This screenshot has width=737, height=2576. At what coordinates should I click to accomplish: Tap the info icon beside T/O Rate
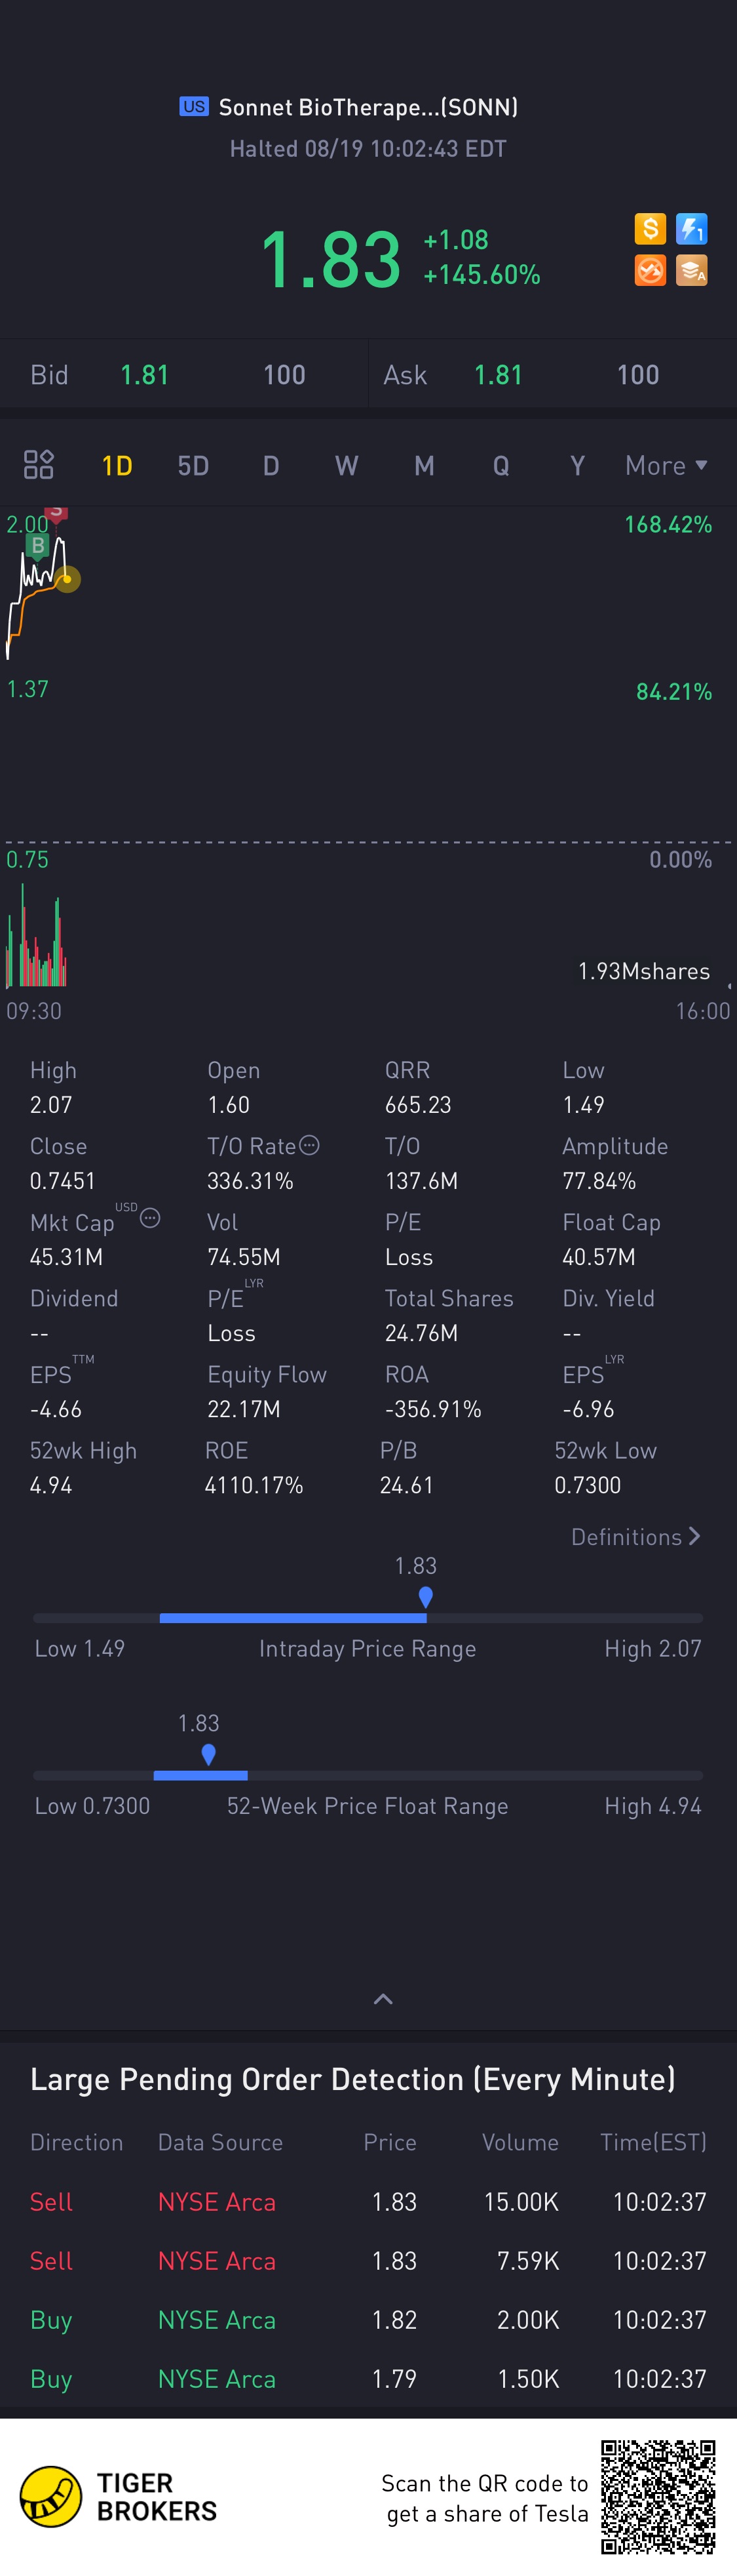point(310,1145)
